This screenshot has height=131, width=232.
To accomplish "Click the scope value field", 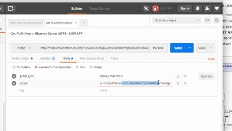I will pos(135,83).
